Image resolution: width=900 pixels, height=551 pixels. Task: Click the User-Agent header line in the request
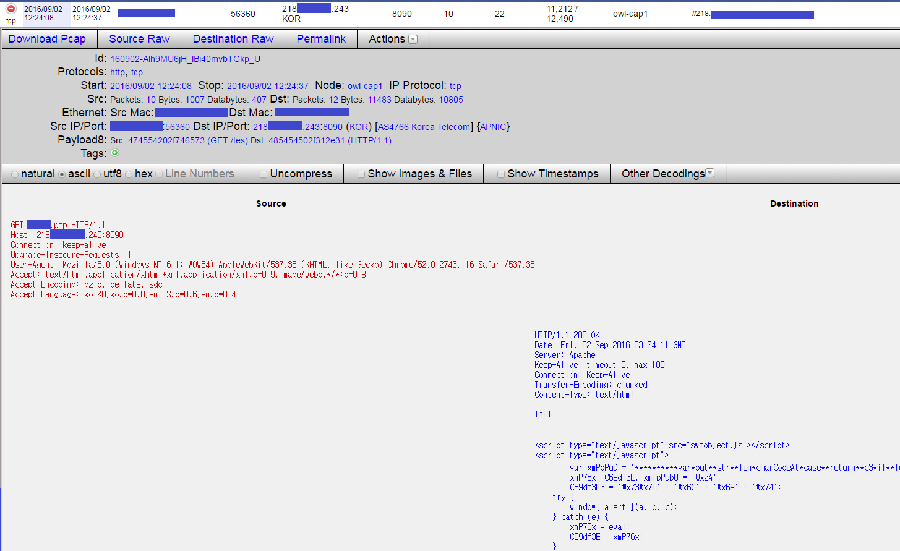pos(273,265)
